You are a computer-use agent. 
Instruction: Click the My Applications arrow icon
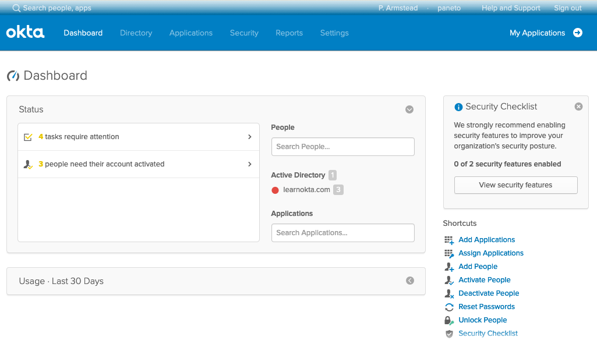[x=577, y=33]
